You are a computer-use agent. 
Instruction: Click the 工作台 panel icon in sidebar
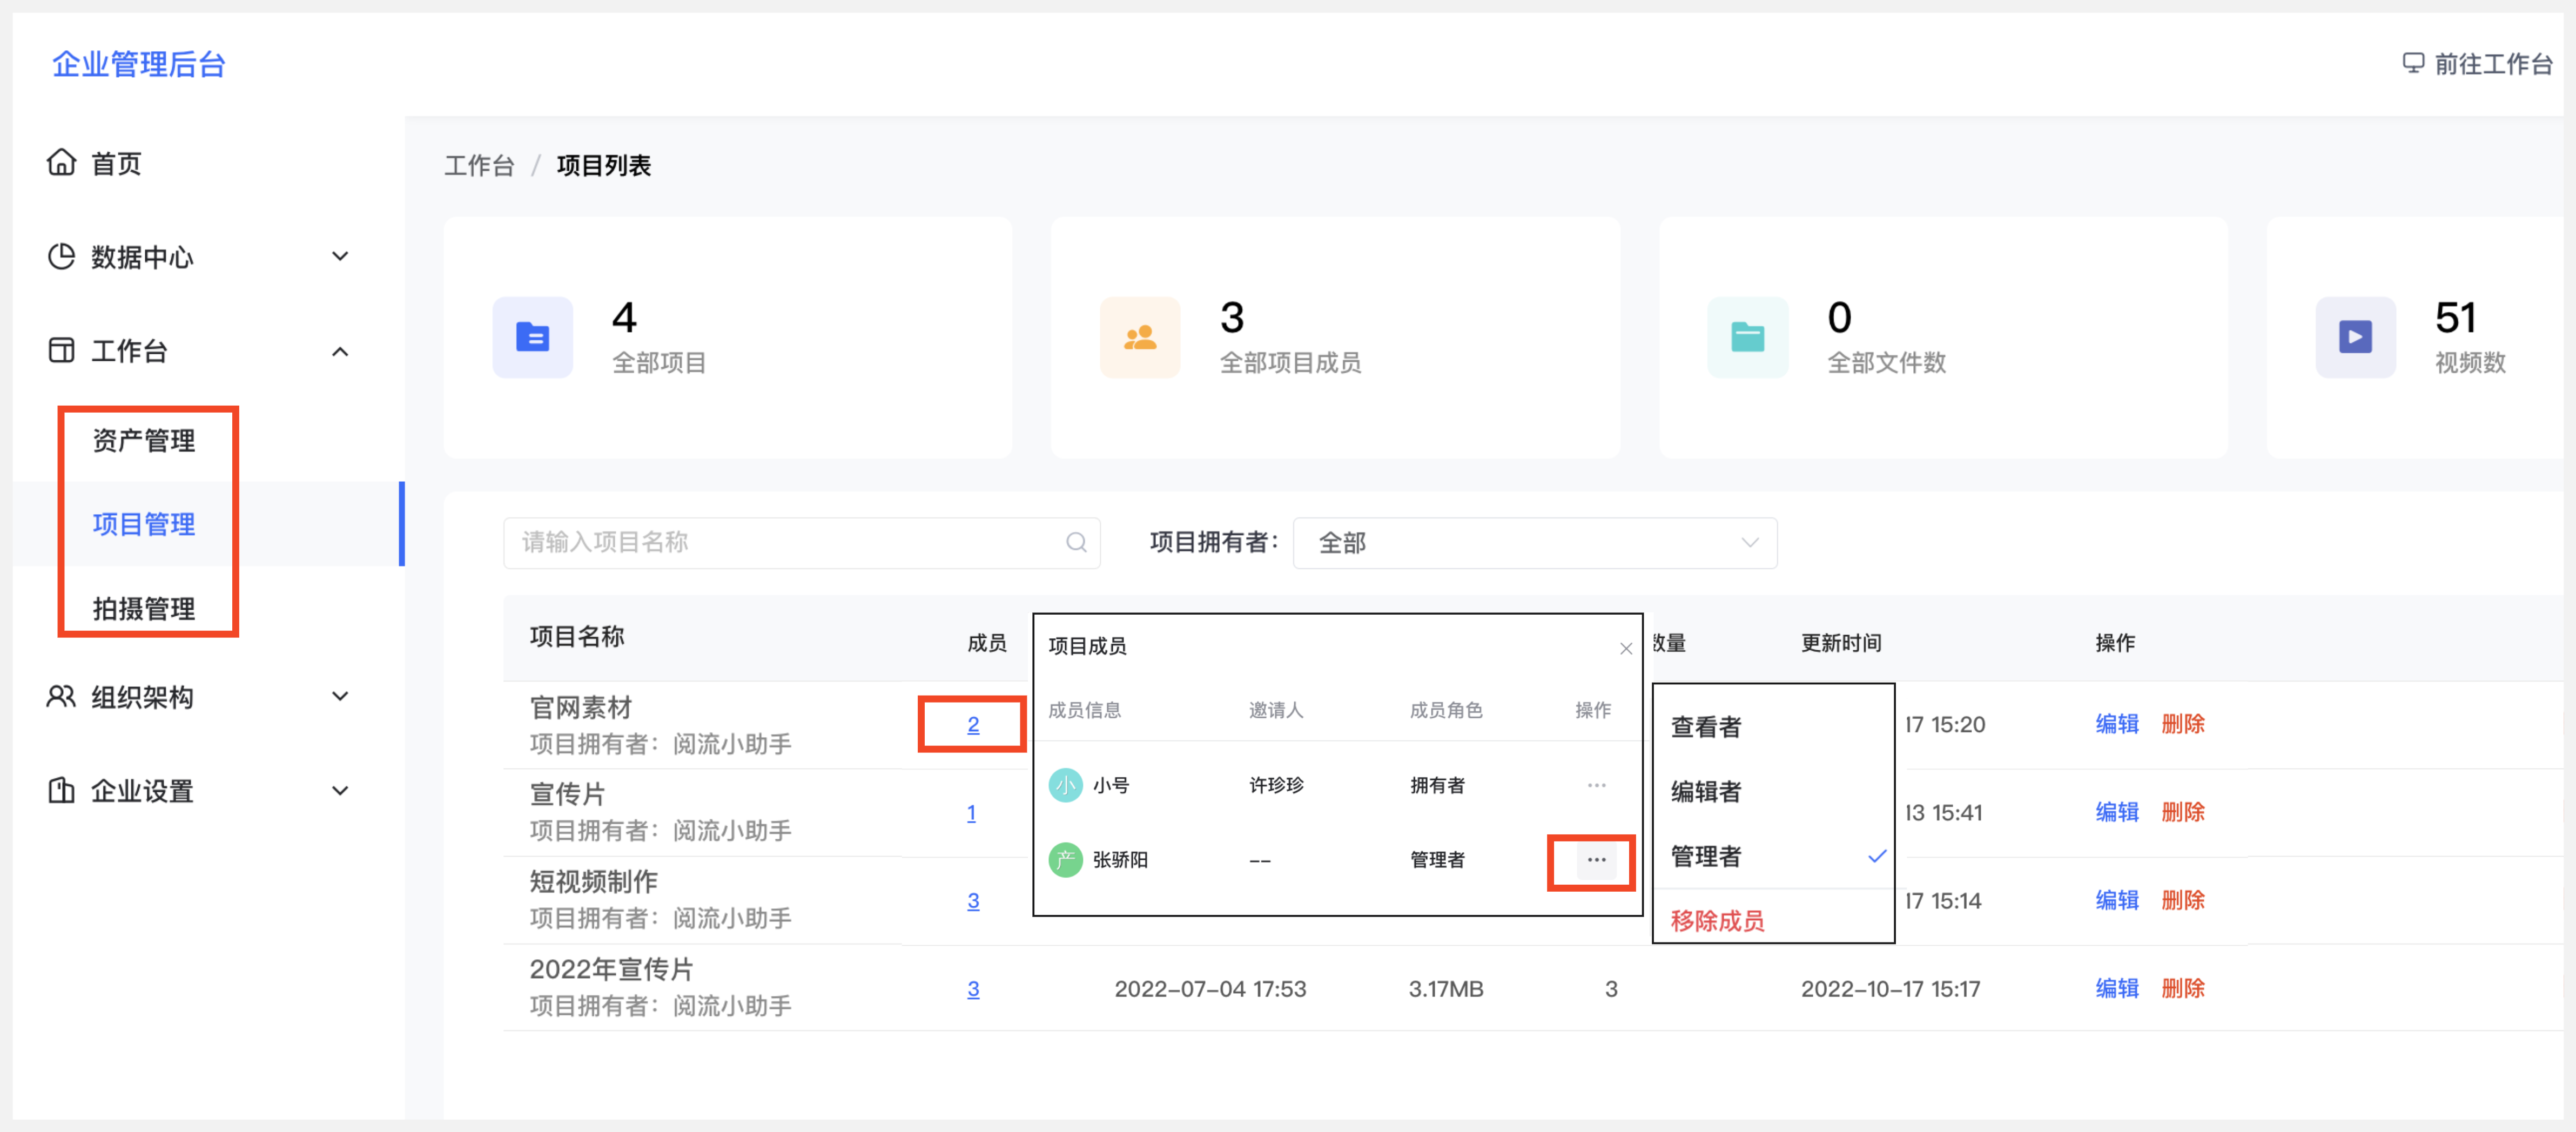(x=61, y=350)
